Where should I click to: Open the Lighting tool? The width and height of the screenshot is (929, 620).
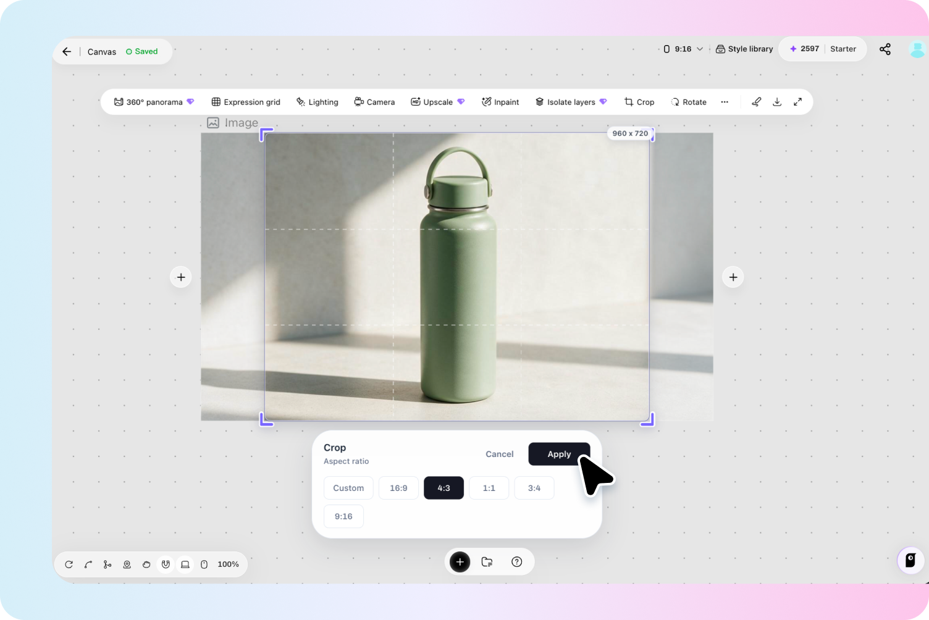pos(317,102)
